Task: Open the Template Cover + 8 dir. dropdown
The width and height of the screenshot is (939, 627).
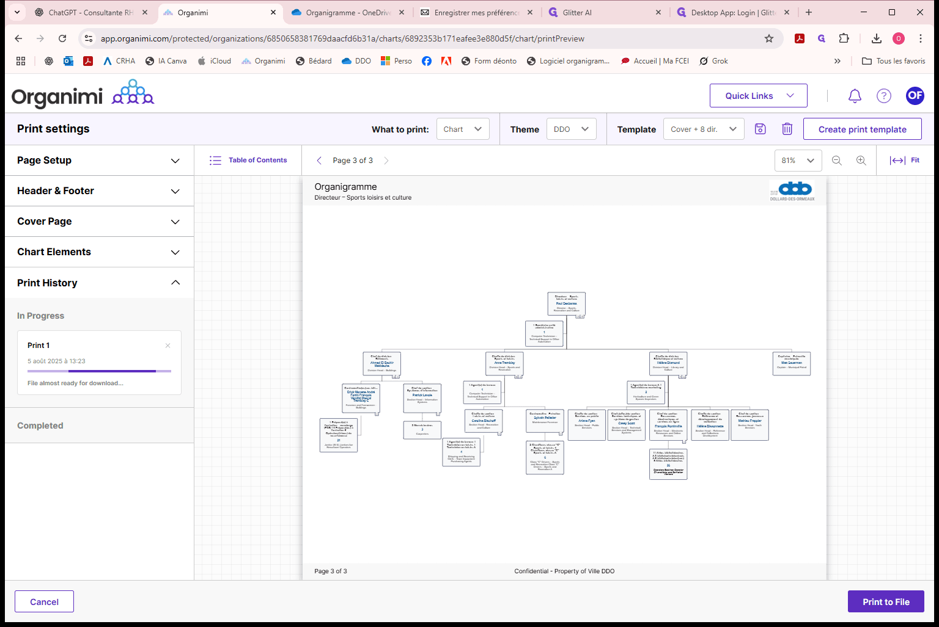Action: pyautogui.click(x=704, y=129)
